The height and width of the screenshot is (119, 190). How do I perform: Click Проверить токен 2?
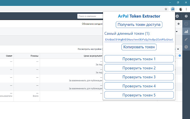click(139, 68)
